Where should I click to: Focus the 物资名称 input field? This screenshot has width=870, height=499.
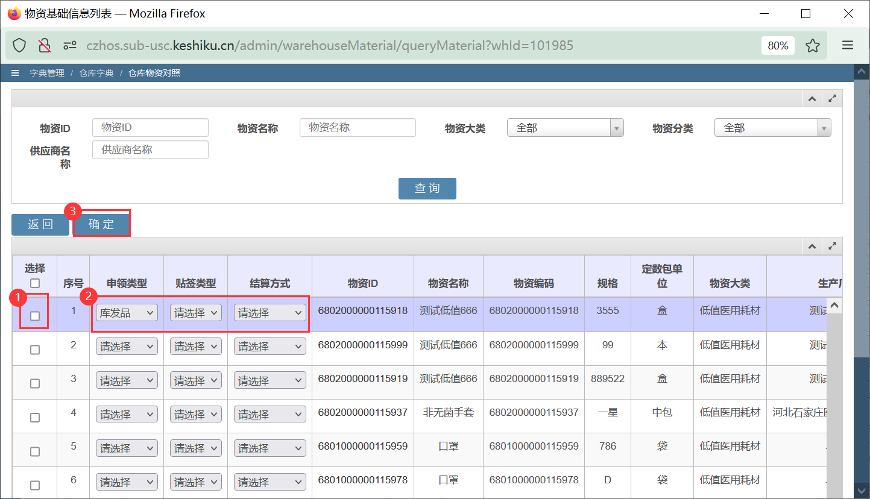[358, 127]
